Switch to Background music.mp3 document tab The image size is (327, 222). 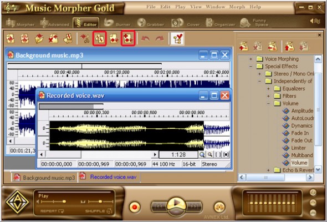(x=44, y=178)
